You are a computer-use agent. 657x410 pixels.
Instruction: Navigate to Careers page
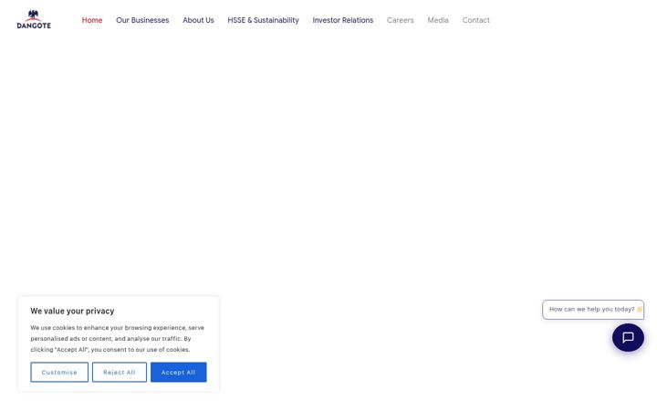coord(401,20)
